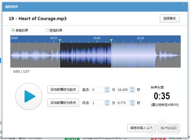
Task: Decrease the end point seconds value
Action: point(132,104)
